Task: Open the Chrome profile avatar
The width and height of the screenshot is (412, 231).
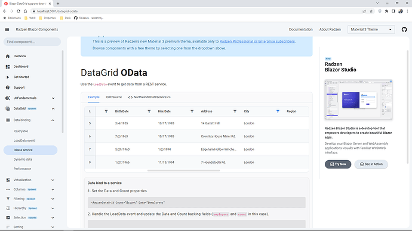Action: (x=401, y=11)
